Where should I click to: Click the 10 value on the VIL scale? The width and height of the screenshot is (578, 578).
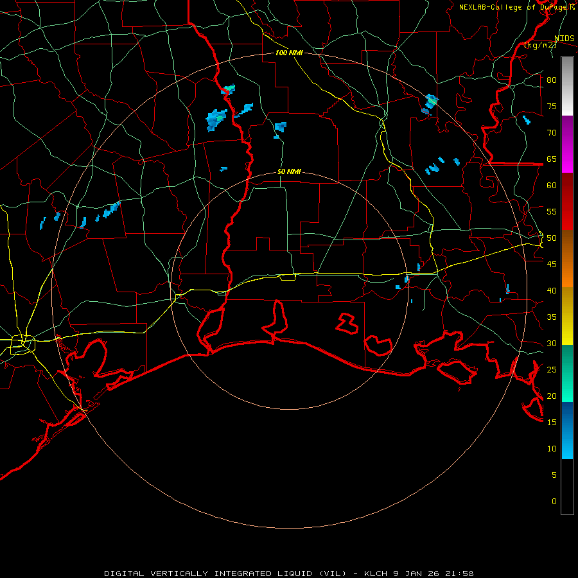pos(552,449)
